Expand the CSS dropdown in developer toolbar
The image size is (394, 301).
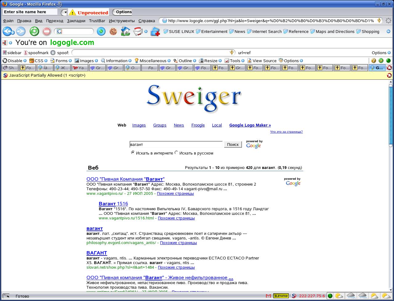(38, 61)
